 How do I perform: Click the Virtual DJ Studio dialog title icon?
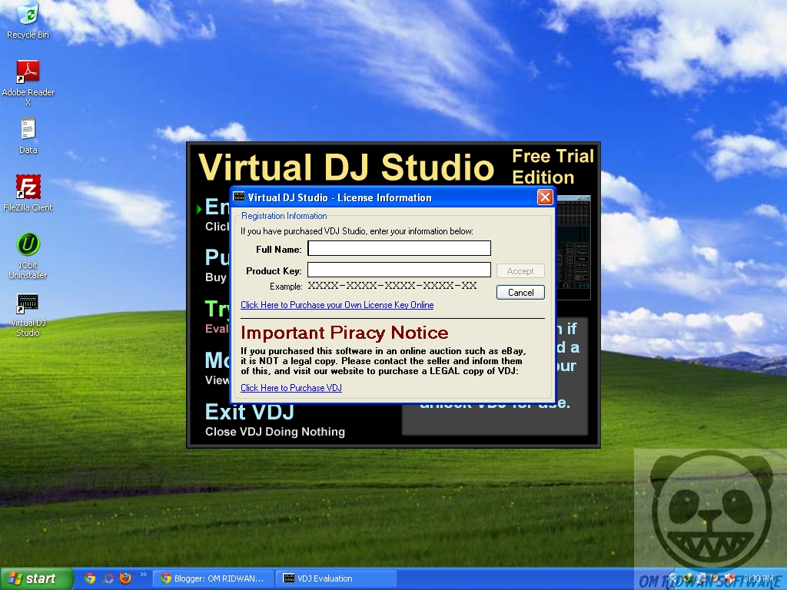(240, 197)
